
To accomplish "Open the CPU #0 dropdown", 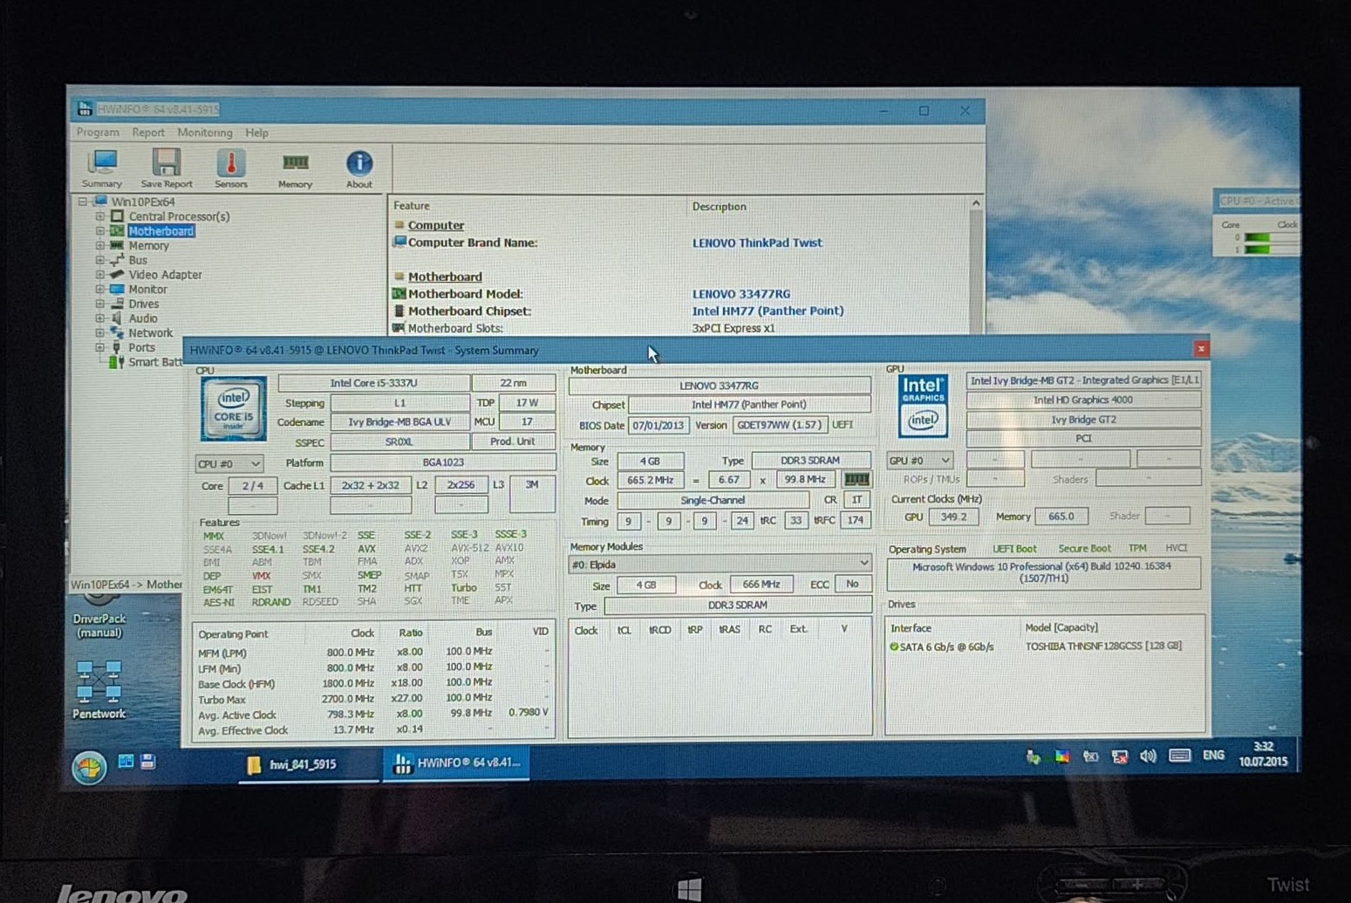I will (x=229, y=463).
